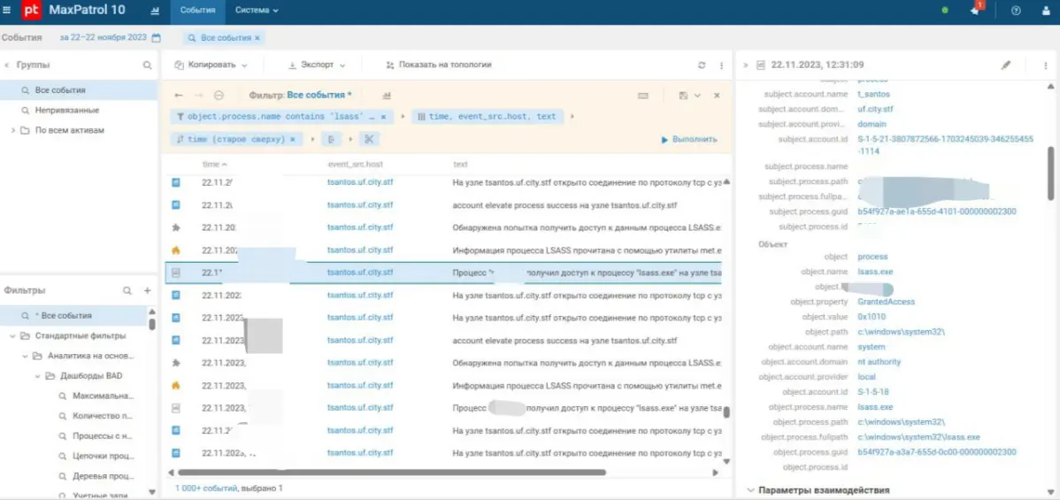This screenshot has width=1060, height=500.
Task: Expand the 'По всем активам' tree node
Action: (x=13, y=130)
